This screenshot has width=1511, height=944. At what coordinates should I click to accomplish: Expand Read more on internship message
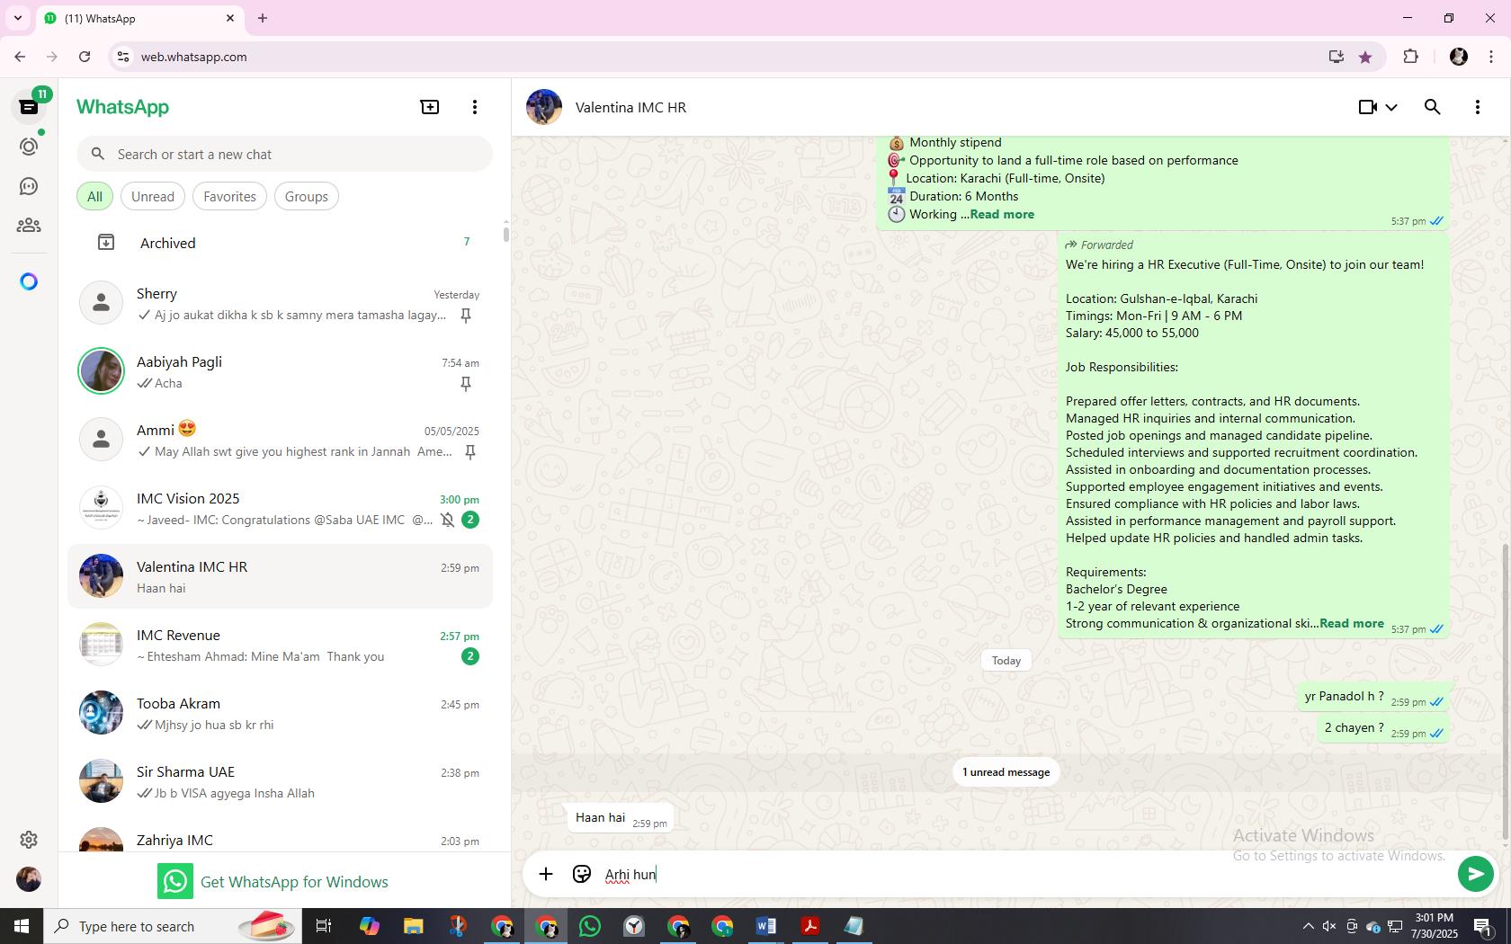click(1002, 214)
